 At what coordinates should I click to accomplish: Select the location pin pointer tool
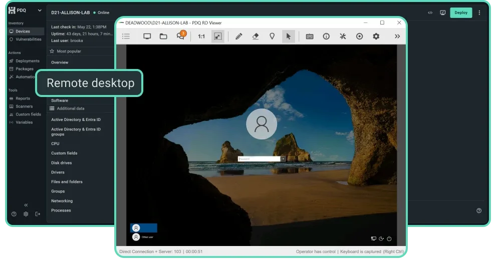pos(272,36)
